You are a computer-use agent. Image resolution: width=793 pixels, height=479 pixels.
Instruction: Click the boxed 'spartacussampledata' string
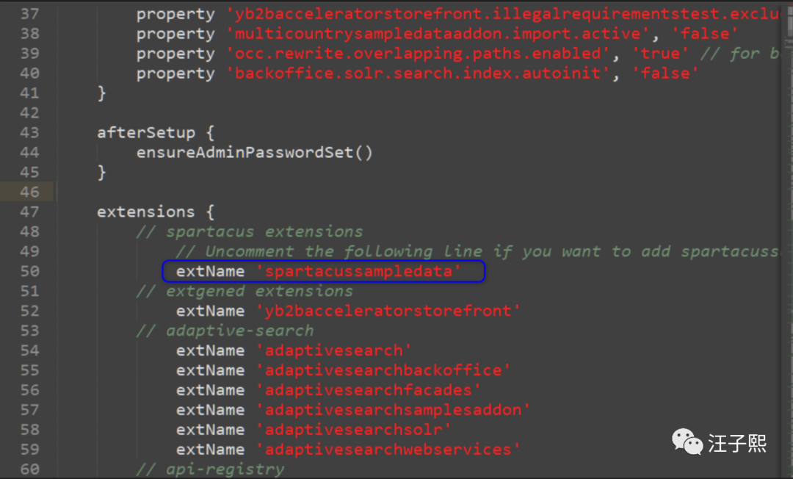click(x=359, y=272)
